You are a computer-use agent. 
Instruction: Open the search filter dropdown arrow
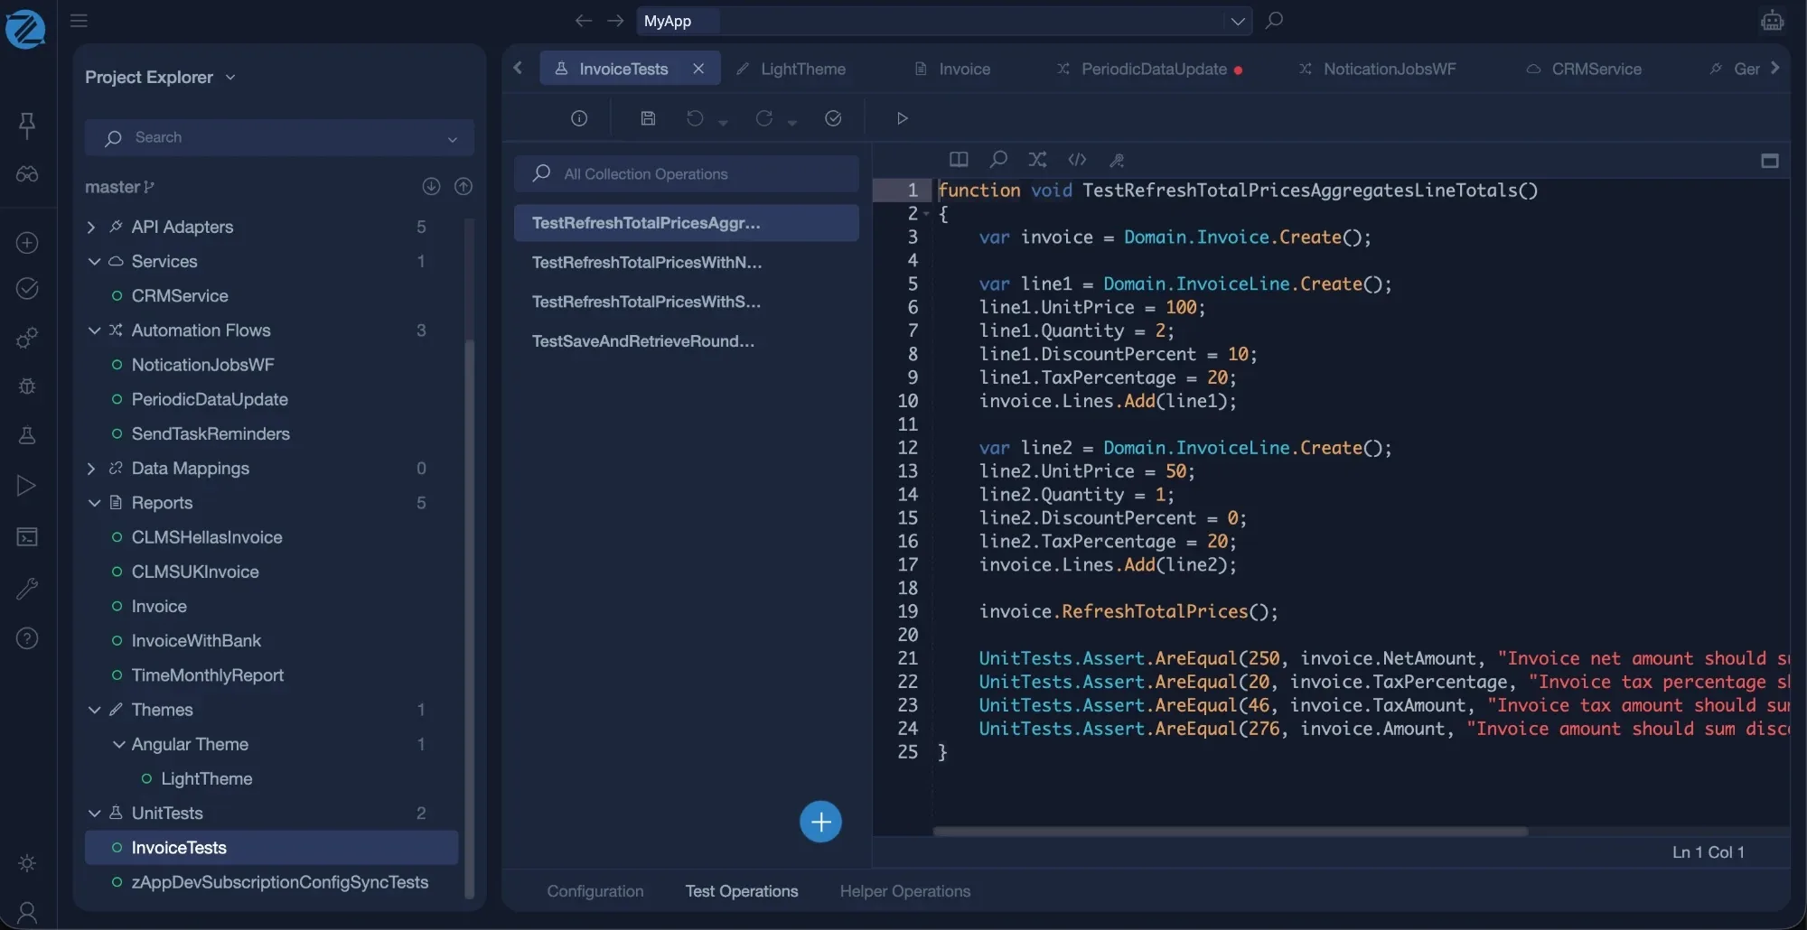point(453,138)
